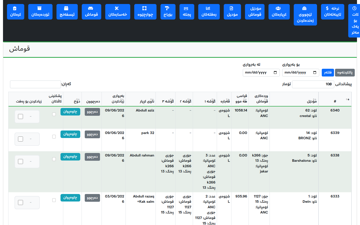The width and height of the screenshot is (360, 225).
Task: Click the measurement value 935.96
Action: [x=241, y=196]
